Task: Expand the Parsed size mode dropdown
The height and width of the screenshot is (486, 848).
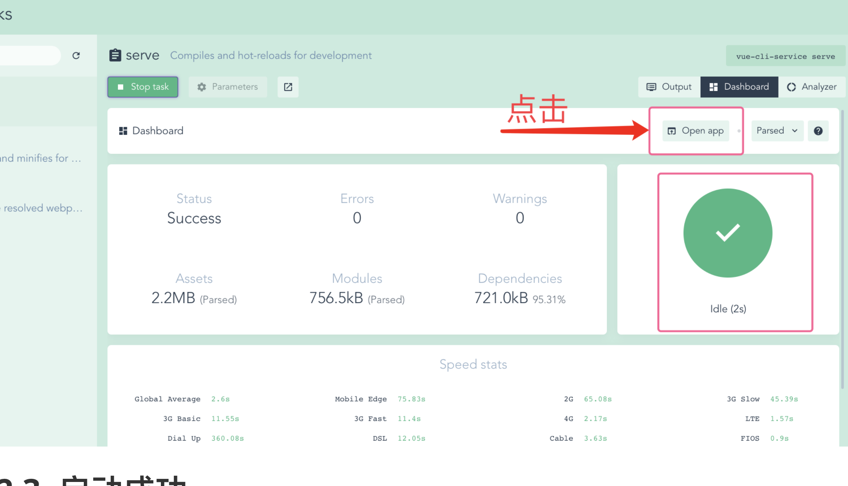Action: (777, 131)
